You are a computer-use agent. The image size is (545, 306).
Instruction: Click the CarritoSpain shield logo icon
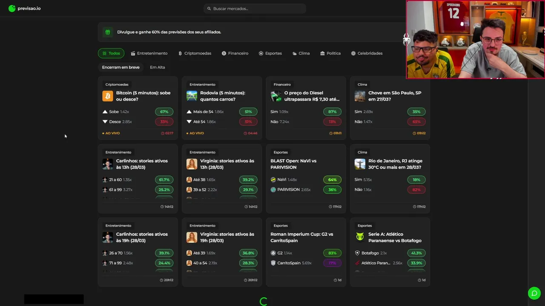click(x=273, y=263)
